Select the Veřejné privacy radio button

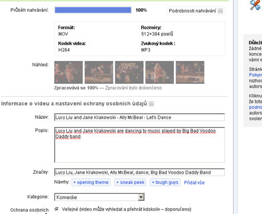57,209
